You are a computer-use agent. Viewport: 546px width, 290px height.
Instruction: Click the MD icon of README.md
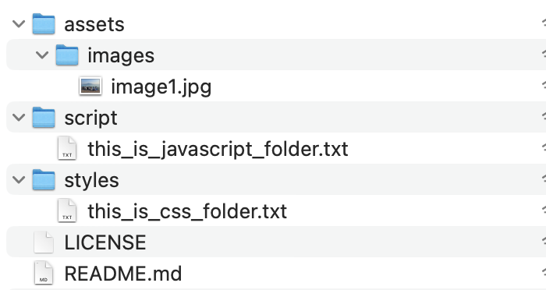coord(44,273)
